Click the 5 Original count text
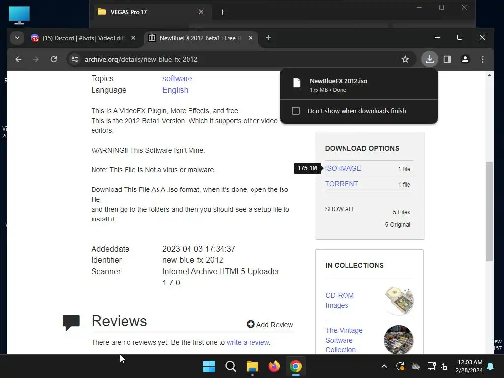504x378 pixels. pos(397,225)
